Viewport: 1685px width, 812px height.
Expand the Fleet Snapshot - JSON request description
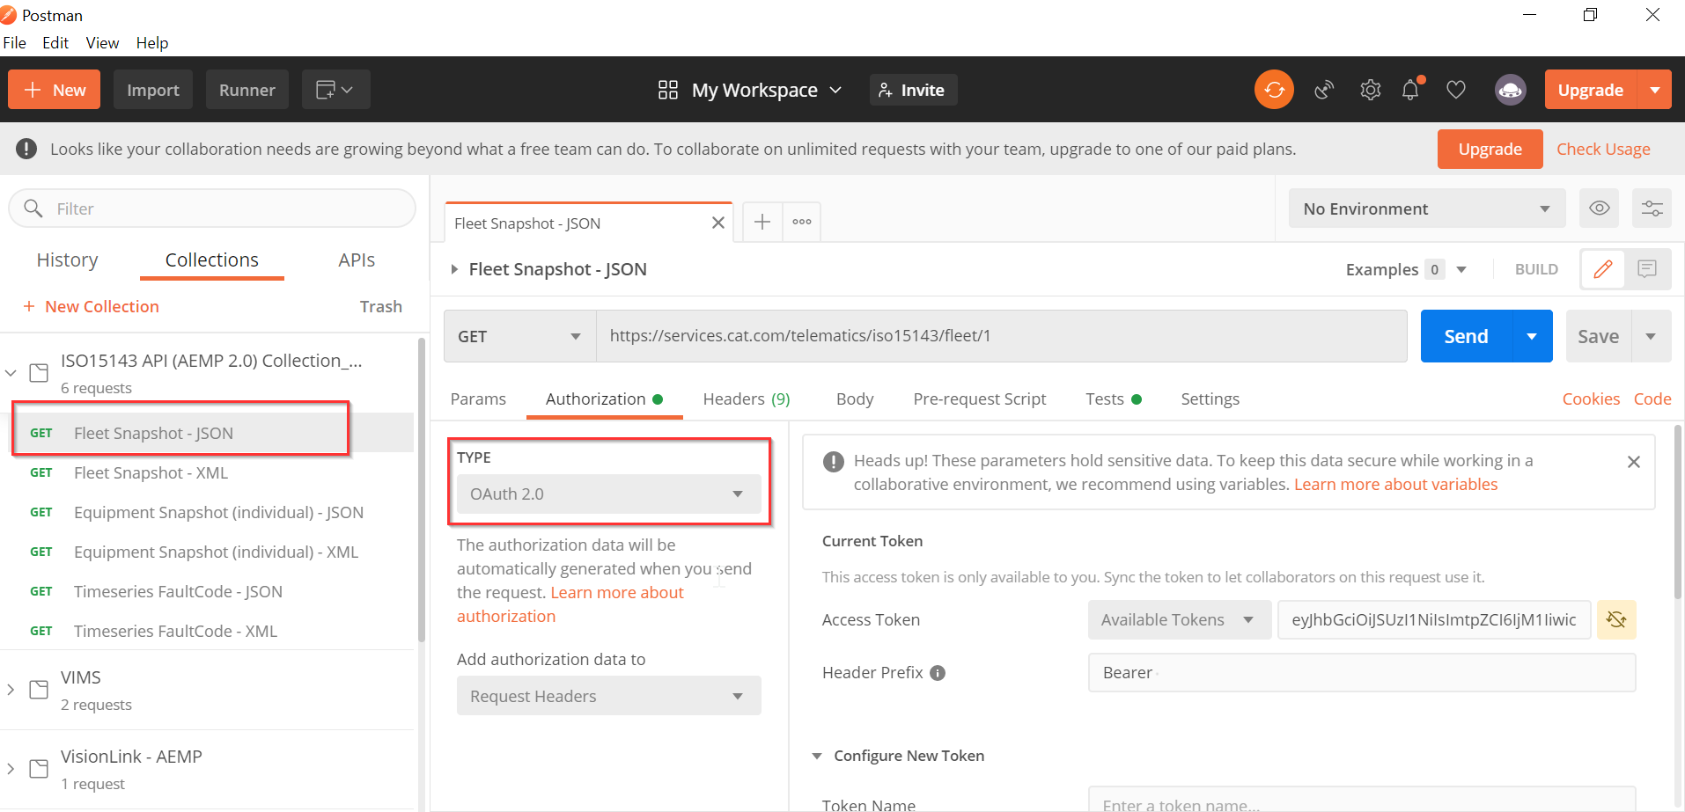click(x=454, y=269)
